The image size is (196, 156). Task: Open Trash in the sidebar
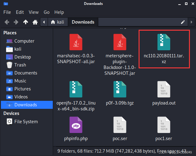[x=27, y=65]
